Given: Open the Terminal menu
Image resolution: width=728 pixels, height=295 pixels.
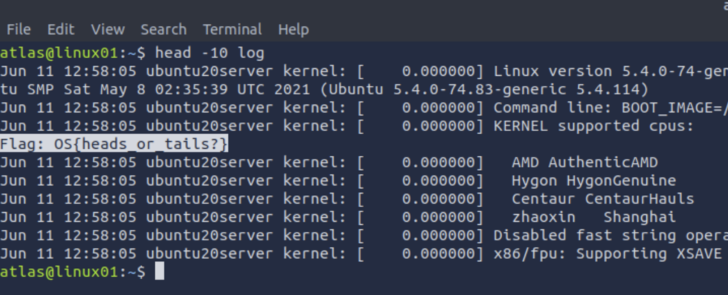Looking at the screenshot, I should coord(232,30).
